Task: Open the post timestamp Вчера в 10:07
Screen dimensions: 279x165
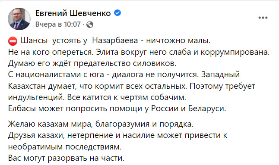Action: 58,24
